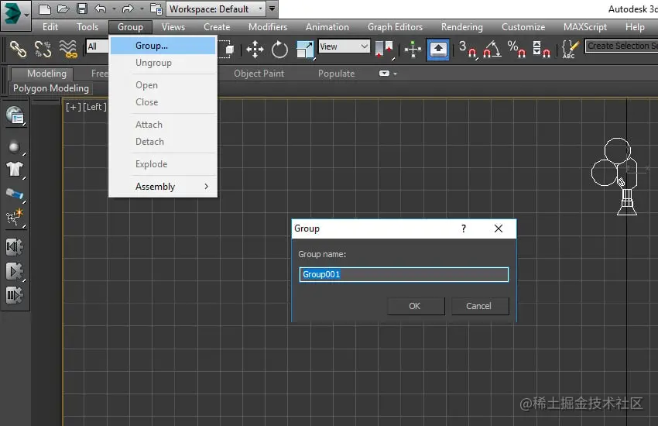658x426 pixels.
Task: Click the Open File folder icon
Action: (63, 9)
